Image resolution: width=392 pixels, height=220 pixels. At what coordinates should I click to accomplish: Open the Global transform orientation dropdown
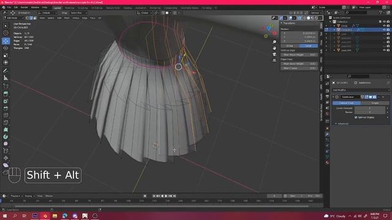click(x=145, y=13)
